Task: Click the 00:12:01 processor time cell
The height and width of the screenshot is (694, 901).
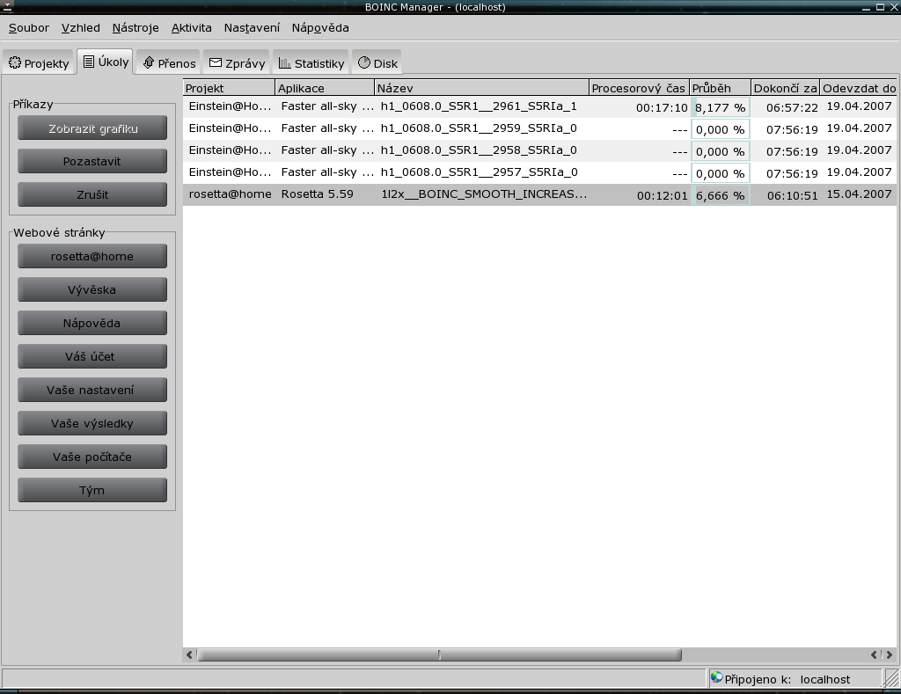Action: [662, 195]
